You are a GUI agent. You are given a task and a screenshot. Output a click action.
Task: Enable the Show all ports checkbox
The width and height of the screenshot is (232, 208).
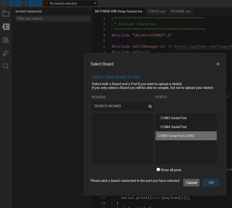click(x=158, y=170)
